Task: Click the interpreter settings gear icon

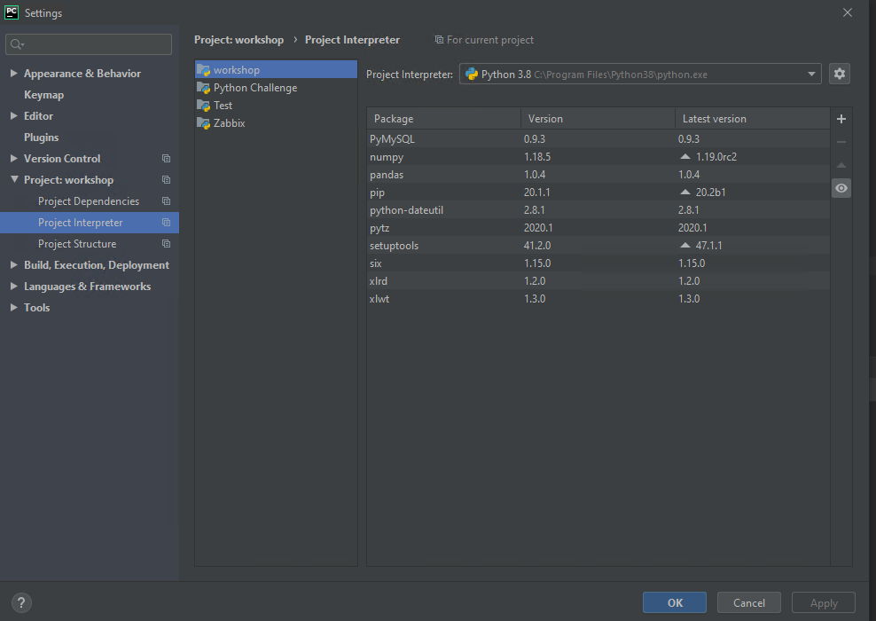Action: coord(839,74)
